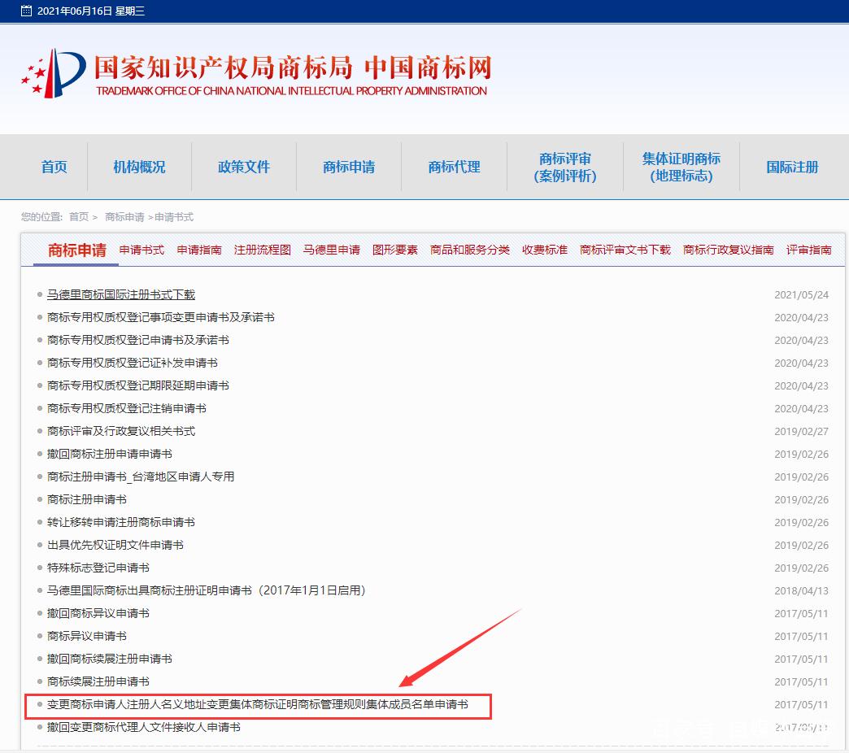Open the 机构概况 navigation item

click(139, 167)
